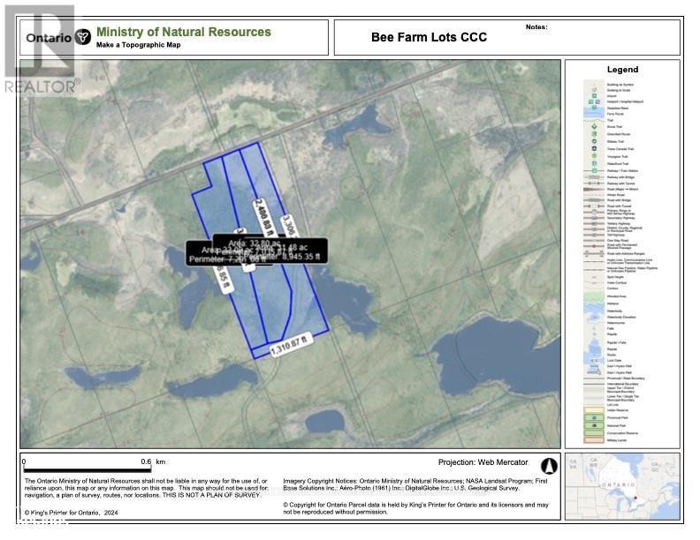The image size is (700, 540).
Task: Click the Legend heading
Action: click(622, 70)
